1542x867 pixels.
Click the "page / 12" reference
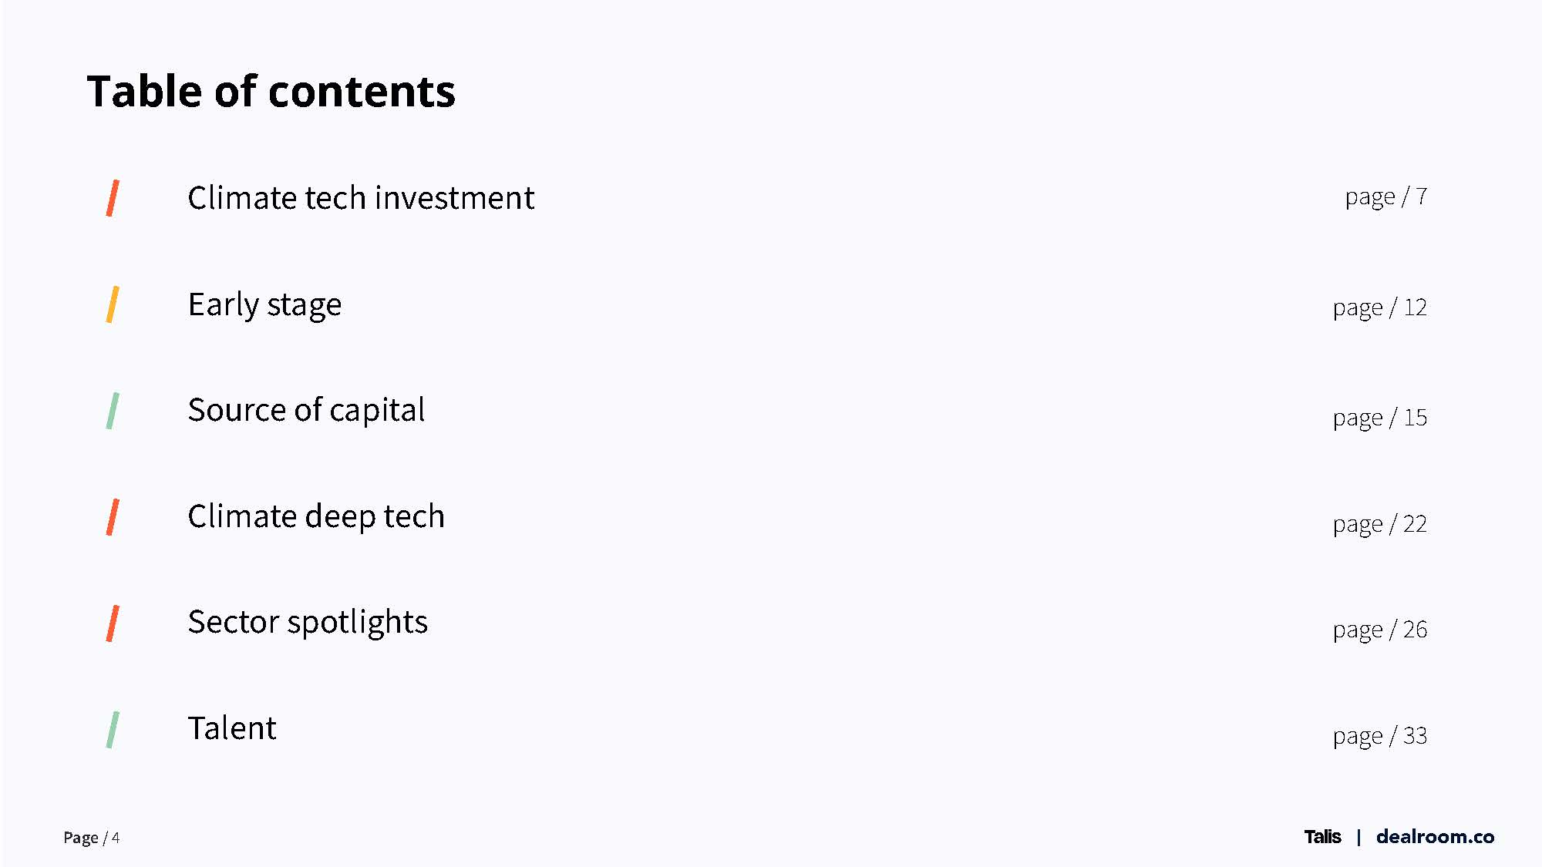[x=1379, y=308]
